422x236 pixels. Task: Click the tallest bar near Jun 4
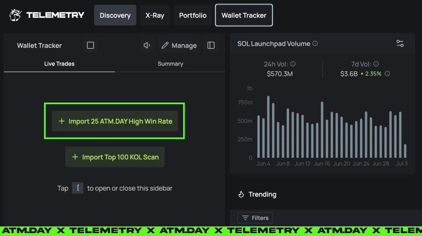point(268,127)
